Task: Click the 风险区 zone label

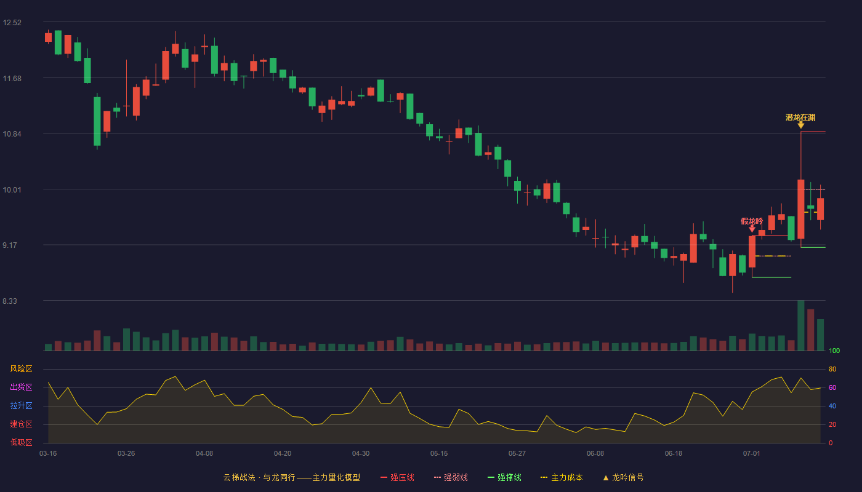Action: pos(21,369)
